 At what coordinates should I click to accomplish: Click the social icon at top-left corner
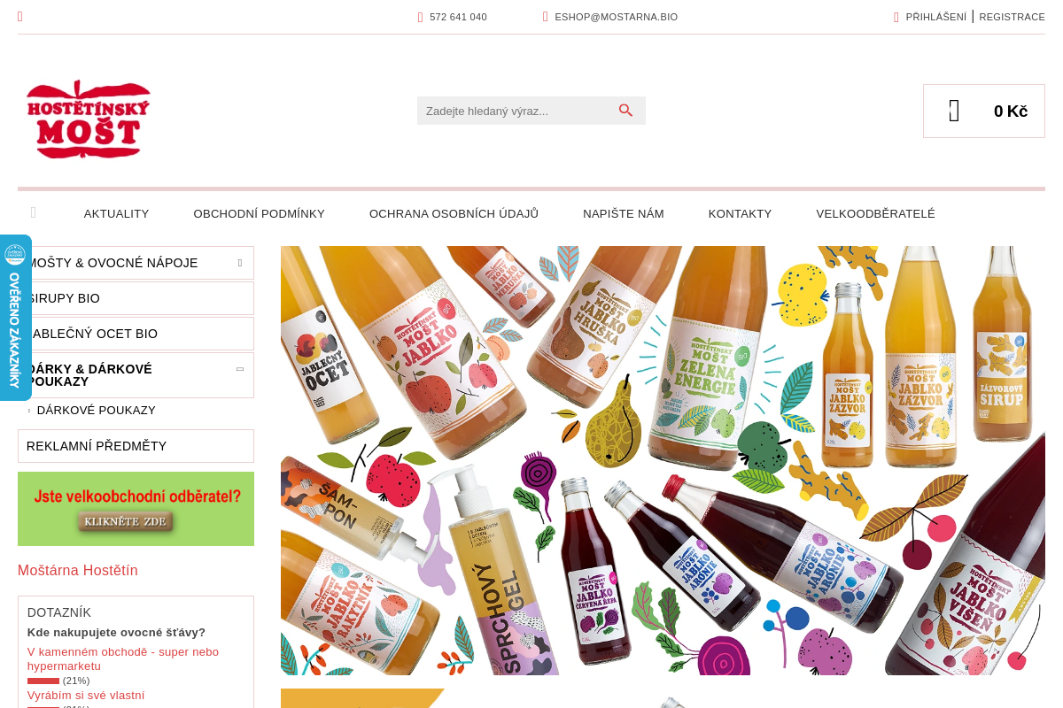(20, 17)
